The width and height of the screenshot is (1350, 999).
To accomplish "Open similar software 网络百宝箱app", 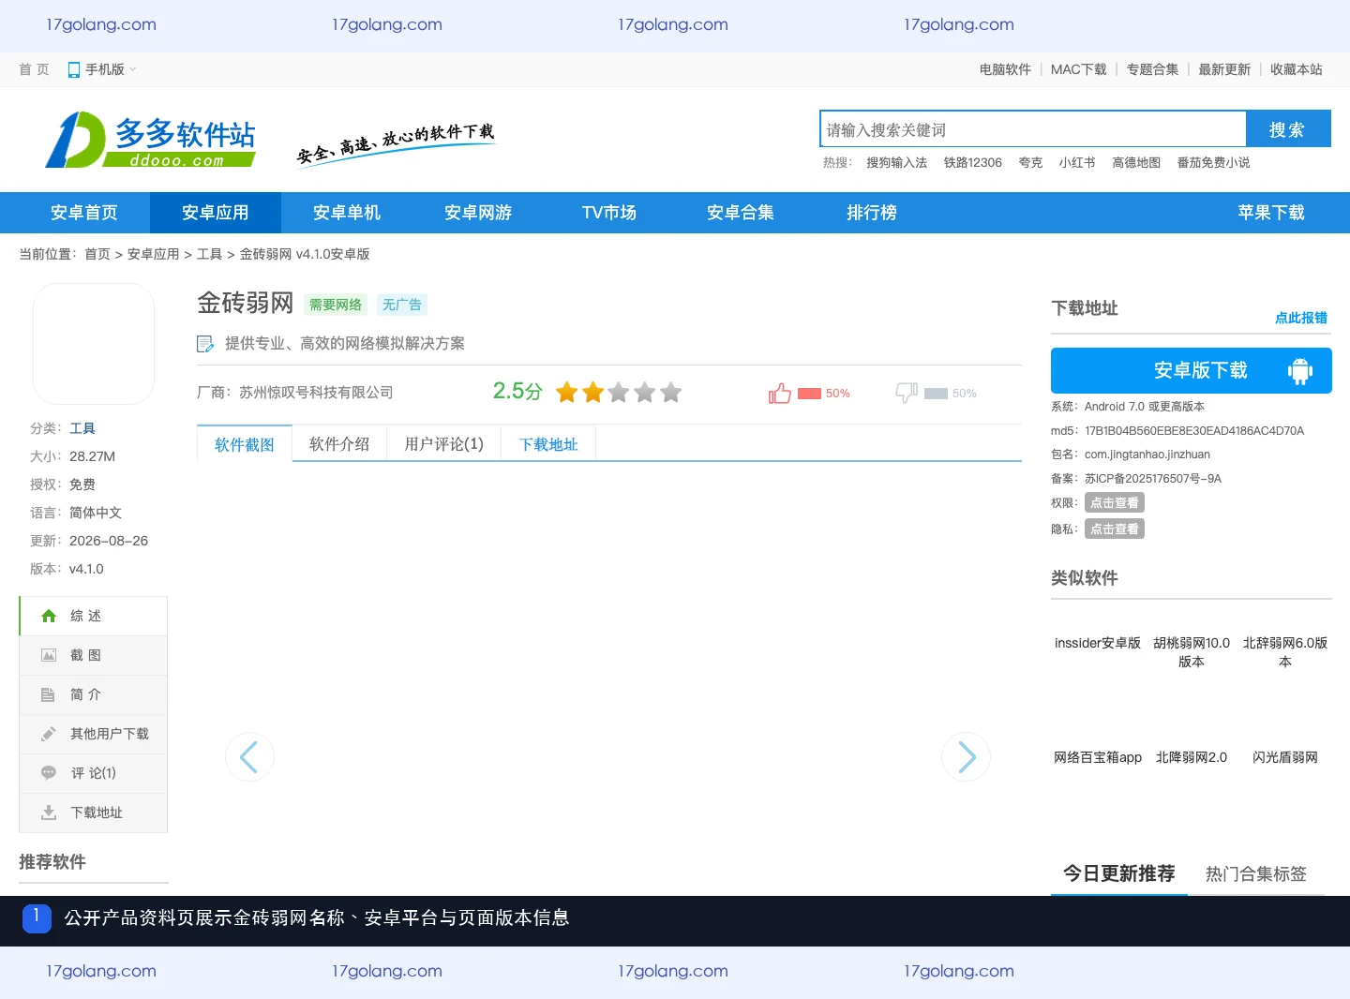I will coord(1098,757).
